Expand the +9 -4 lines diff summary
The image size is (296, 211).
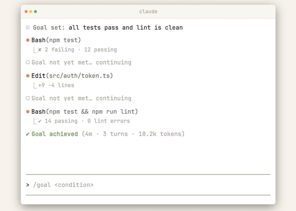click(56, 85)
